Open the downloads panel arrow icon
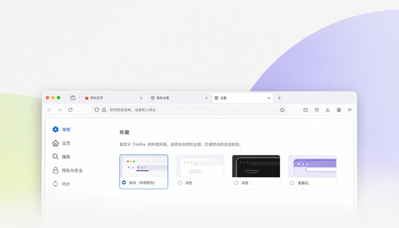Image resolution: width=399 pixels, height=228 pixels. tap(328, 110)
